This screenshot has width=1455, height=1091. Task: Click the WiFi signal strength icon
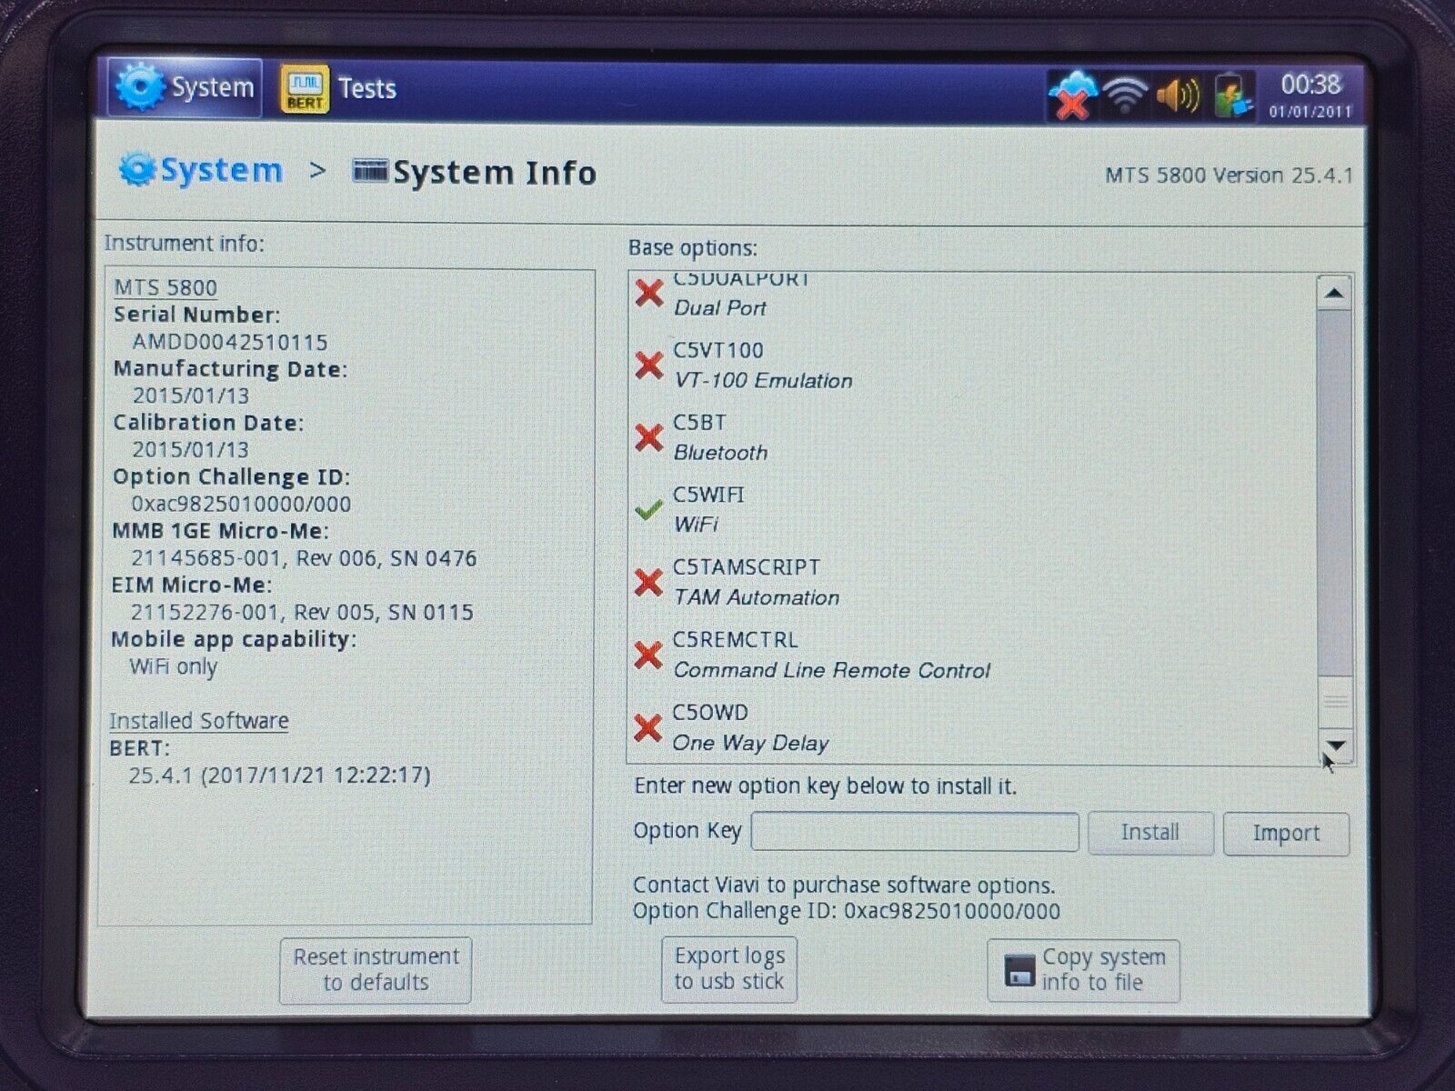pyautogui.click(x=1124, y=93)
